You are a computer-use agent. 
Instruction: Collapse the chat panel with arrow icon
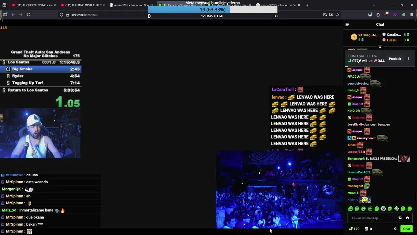click(347, 24)
